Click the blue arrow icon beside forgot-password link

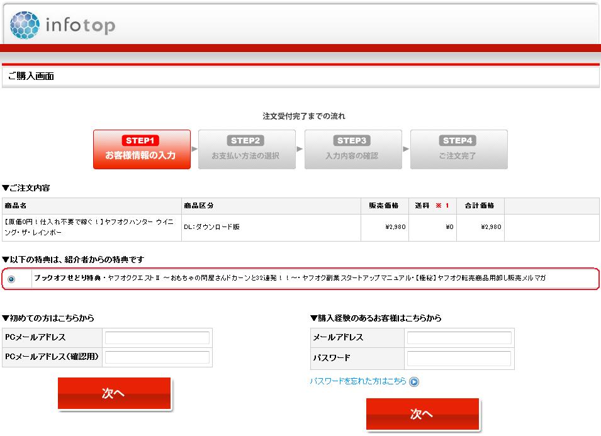coord(414,382)
